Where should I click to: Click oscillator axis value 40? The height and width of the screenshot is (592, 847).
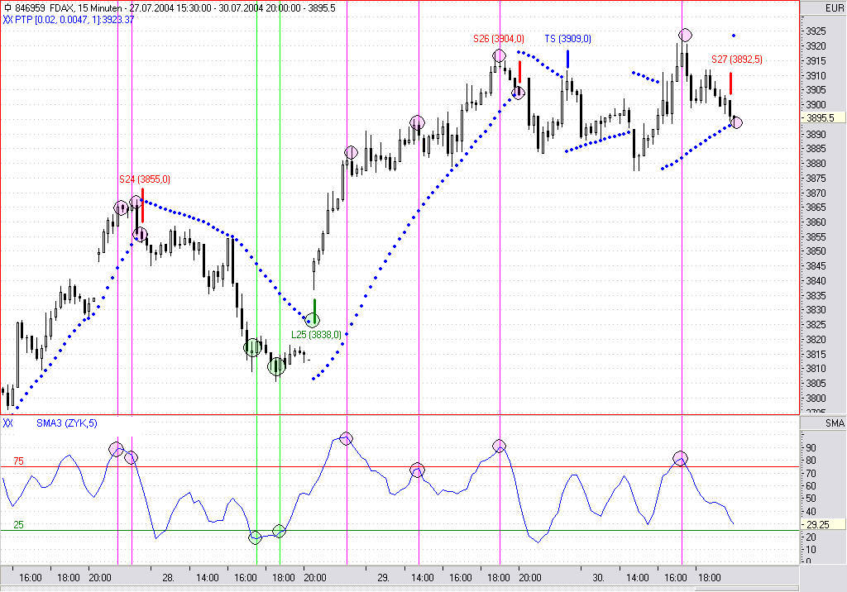tap(811, 512)
